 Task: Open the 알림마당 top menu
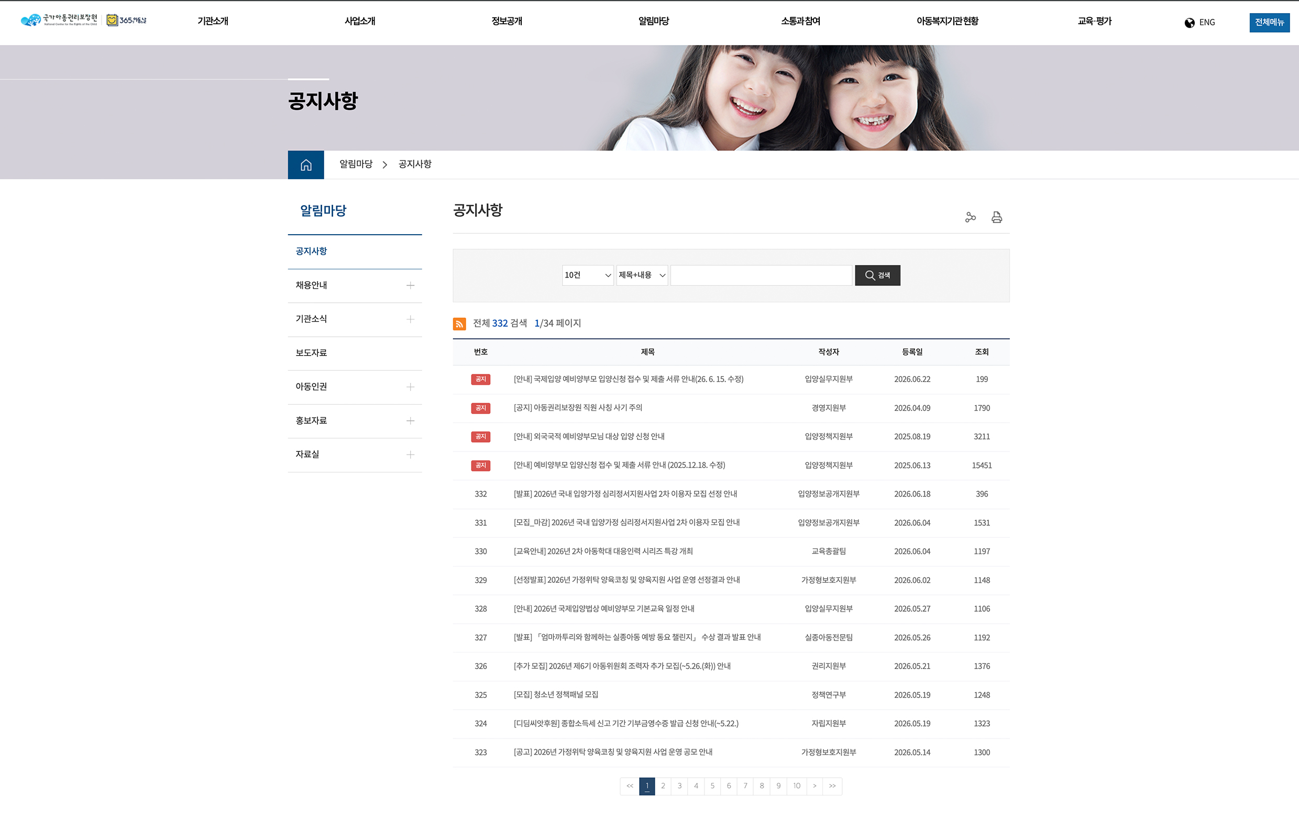point(654,21)
